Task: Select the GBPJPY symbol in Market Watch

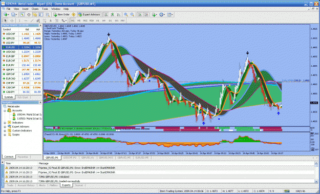Action: (10, 70)
